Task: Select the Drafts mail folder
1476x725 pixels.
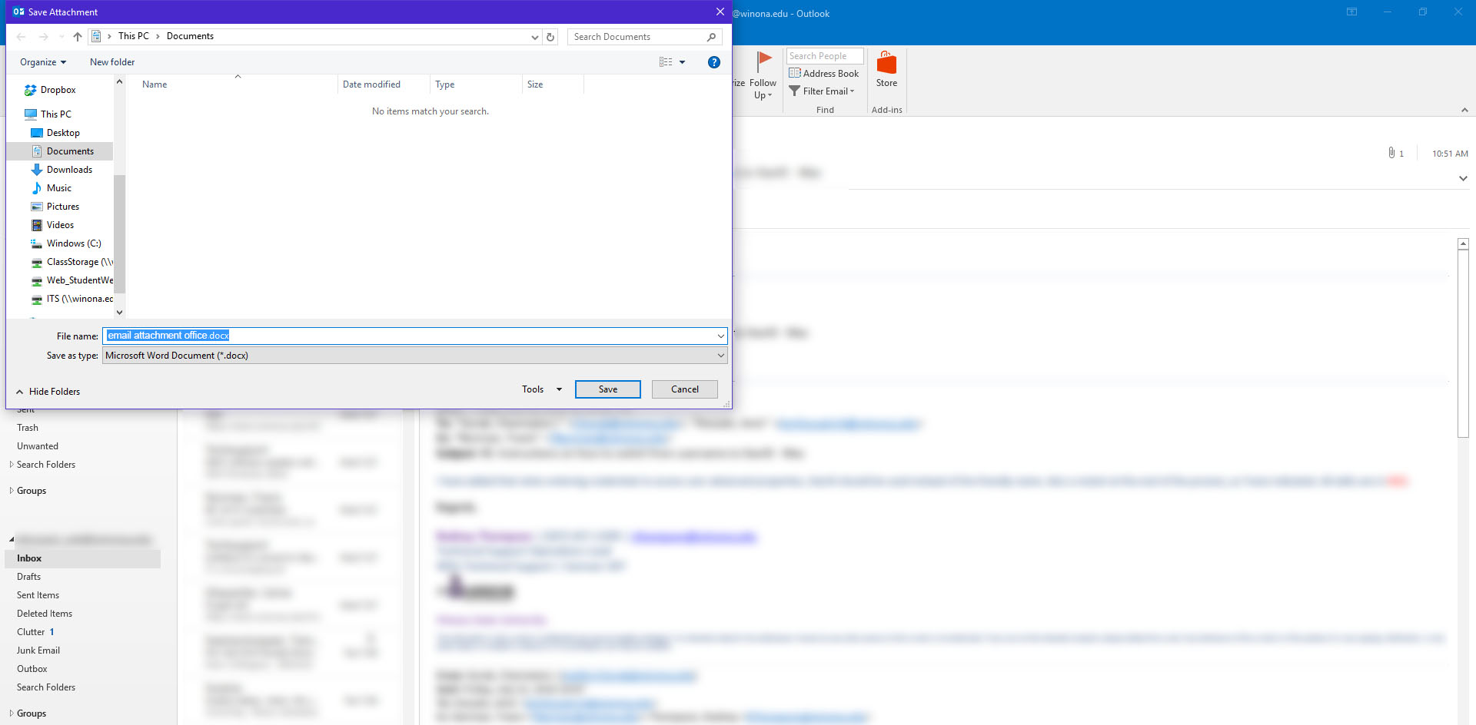Action: tap(29, 577)
